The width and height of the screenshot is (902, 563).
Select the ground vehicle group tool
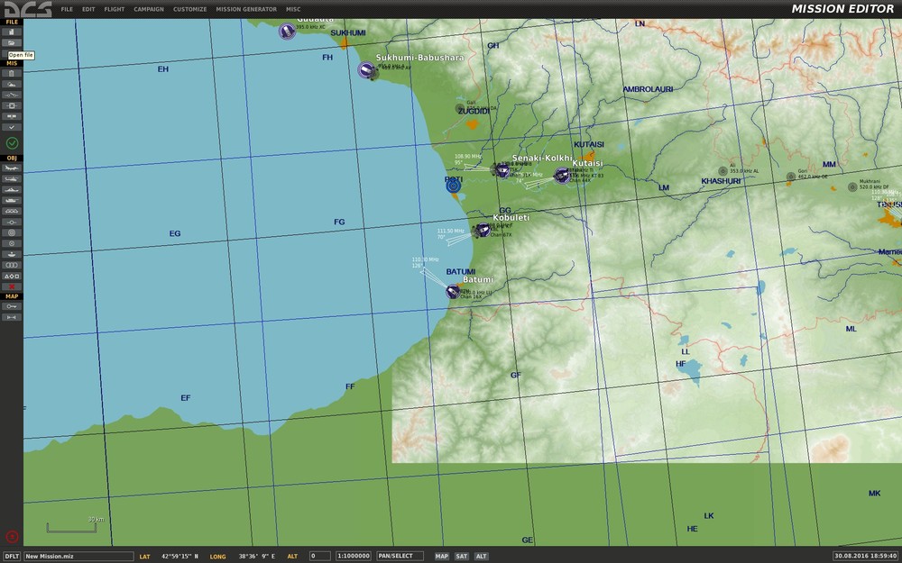click(12, 201)
